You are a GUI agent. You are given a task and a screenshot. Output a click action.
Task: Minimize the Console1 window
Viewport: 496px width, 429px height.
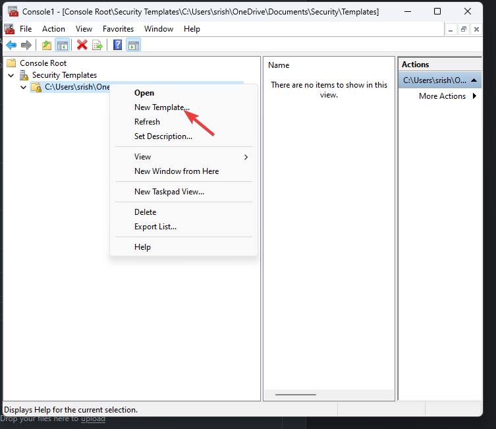pos(408,11)
